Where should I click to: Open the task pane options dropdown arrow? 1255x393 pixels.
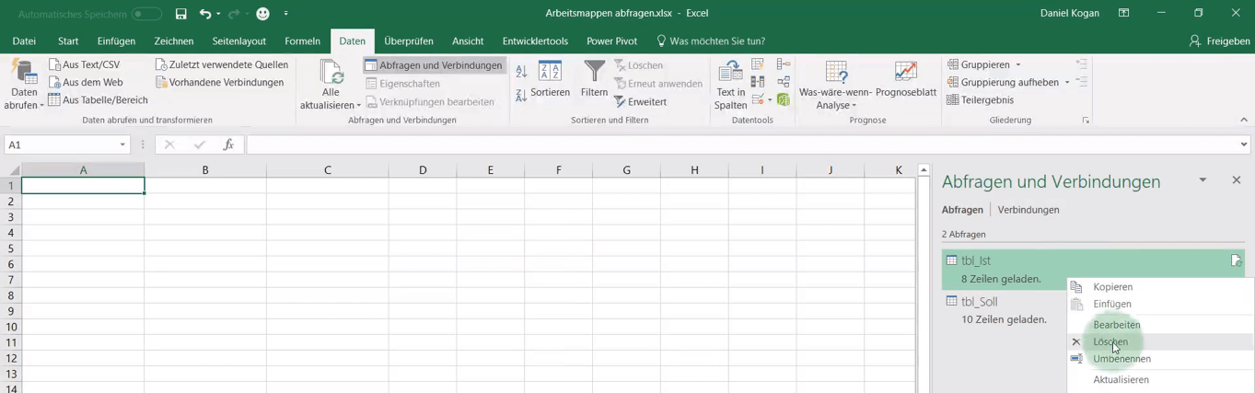pyautogui.click(x=1203, y=180)
